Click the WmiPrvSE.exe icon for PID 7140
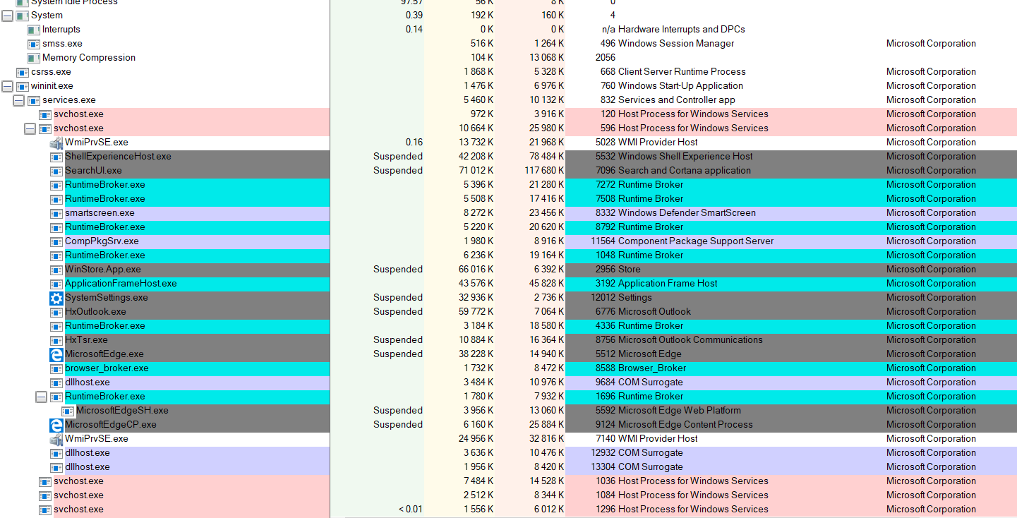Viewport: 1017px width, 518px height. tap(56, 439)
